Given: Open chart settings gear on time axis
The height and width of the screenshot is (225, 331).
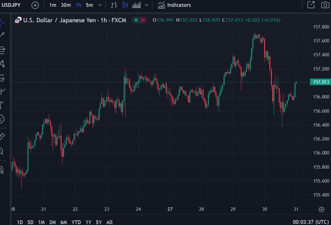Looking at the screenshot, I should (x=321, y=209).
